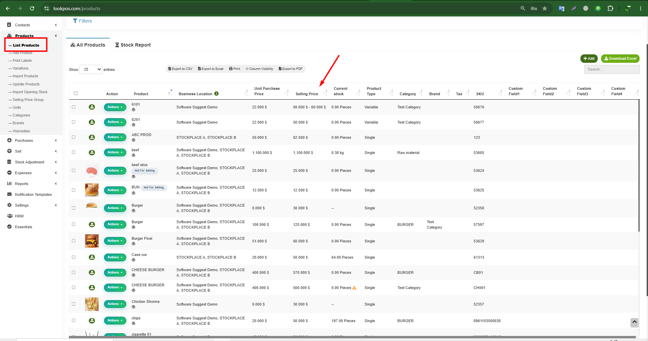648x341 pixels.
Task: Open Import Products in the sidebar
Action: pyautogui.click(x=25, y=76)
